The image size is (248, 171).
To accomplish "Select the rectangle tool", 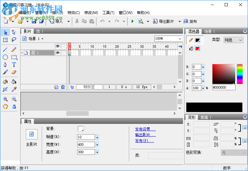I will [14, 57].
